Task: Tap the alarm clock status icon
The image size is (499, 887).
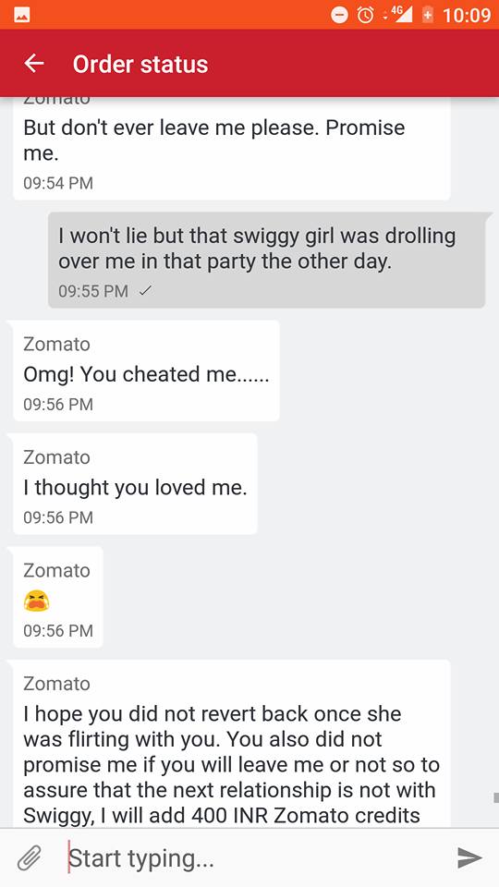Action: tap(366, 15)
